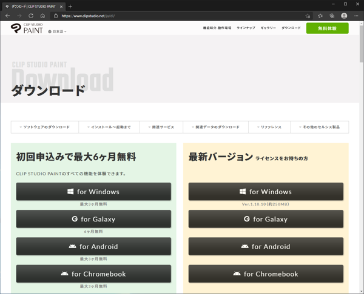This screenshot has width=364, height=294.
Task: Download latest version for Android
Action: pyautogui.click(x=266, y=247)
